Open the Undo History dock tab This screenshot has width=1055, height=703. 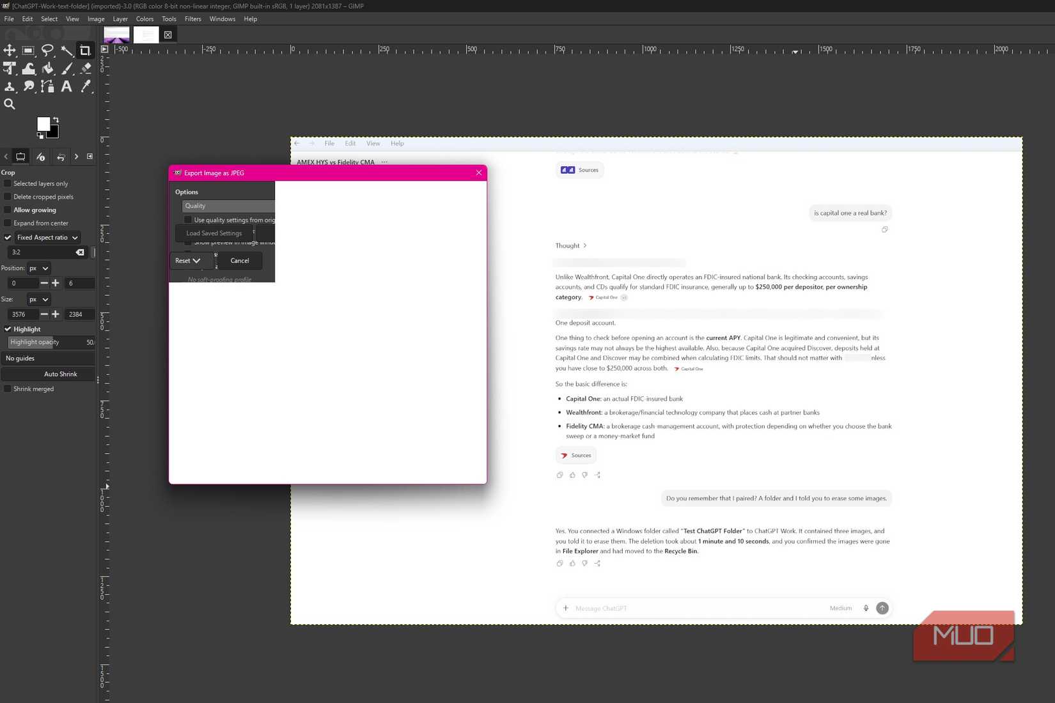[x=60, y=157]
